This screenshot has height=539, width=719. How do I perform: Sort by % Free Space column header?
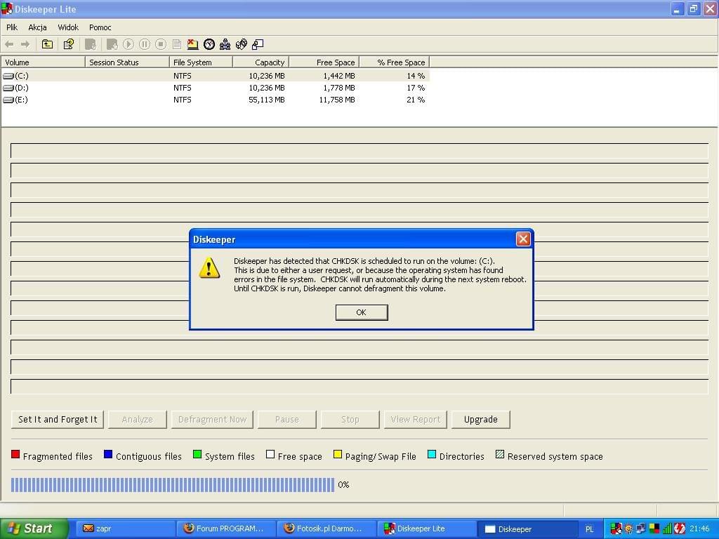395,62
